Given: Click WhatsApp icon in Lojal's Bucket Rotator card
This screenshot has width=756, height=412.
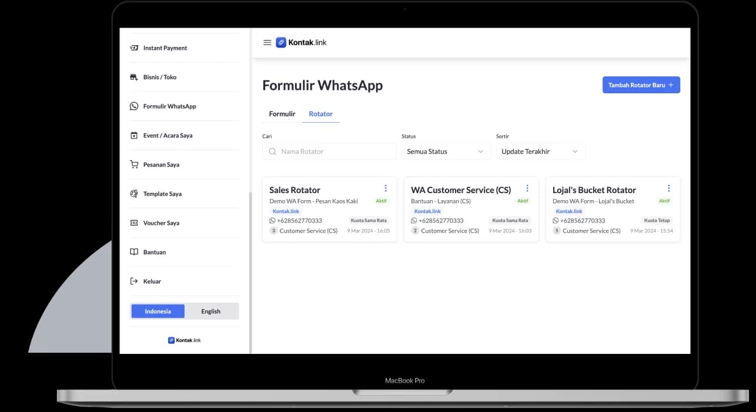Looking at the screenshot, I should (556, 221).
